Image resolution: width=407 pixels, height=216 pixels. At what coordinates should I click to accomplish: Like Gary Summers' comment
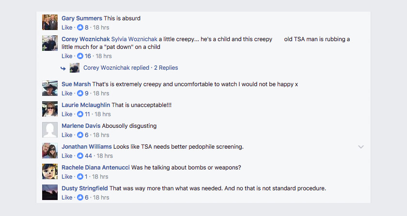[x=67, y=28]
